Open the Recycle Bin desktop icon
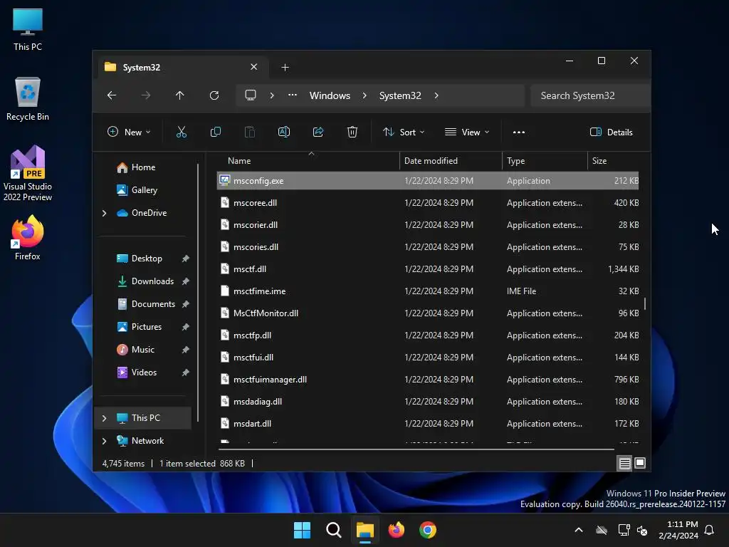The image size is (729, 547). [x=28, y=99]
